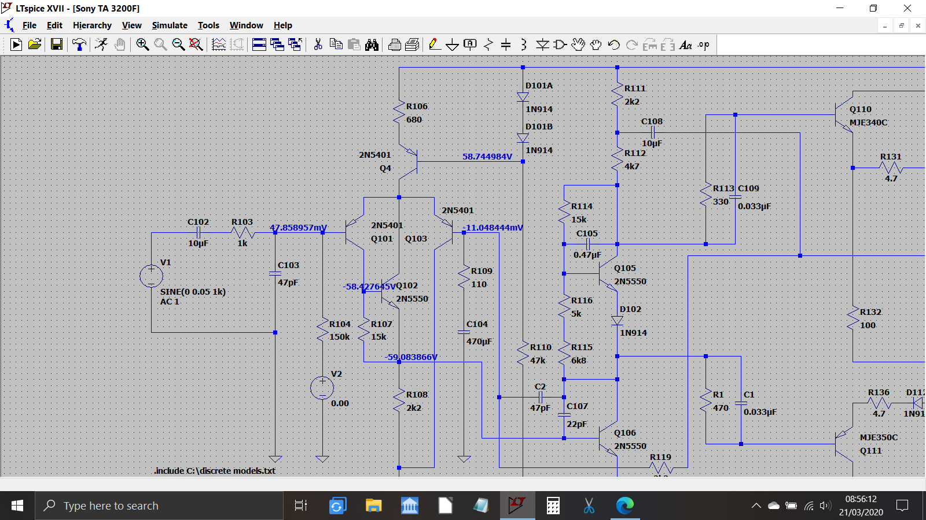Click the '-59.083866V' voltage label
926x520 pixels.
point(411,357)
